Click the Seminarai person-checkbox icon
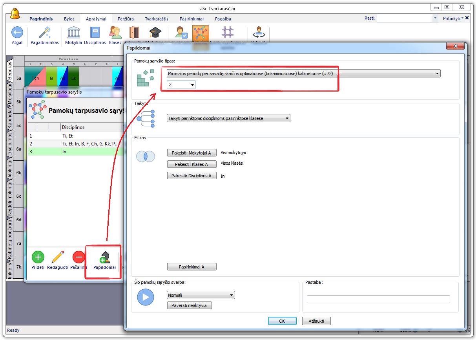476x340 pixels. tap(181, 33)
